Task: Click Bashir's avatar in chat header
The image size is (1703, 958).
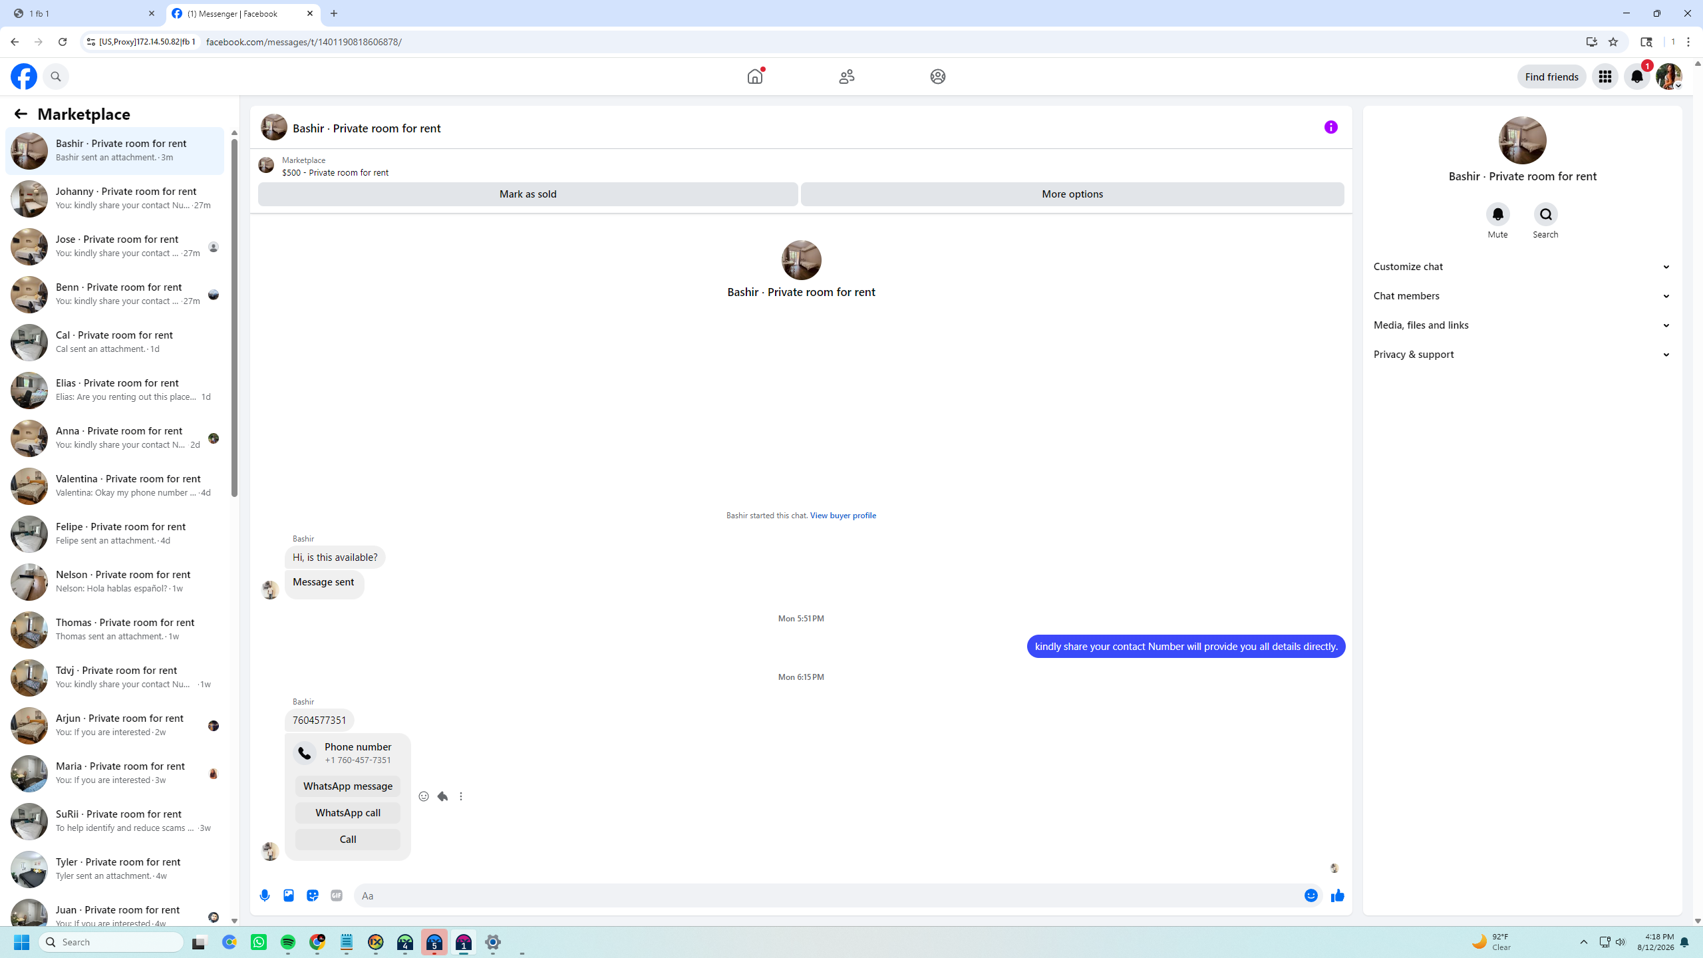Action: (273, 127)
